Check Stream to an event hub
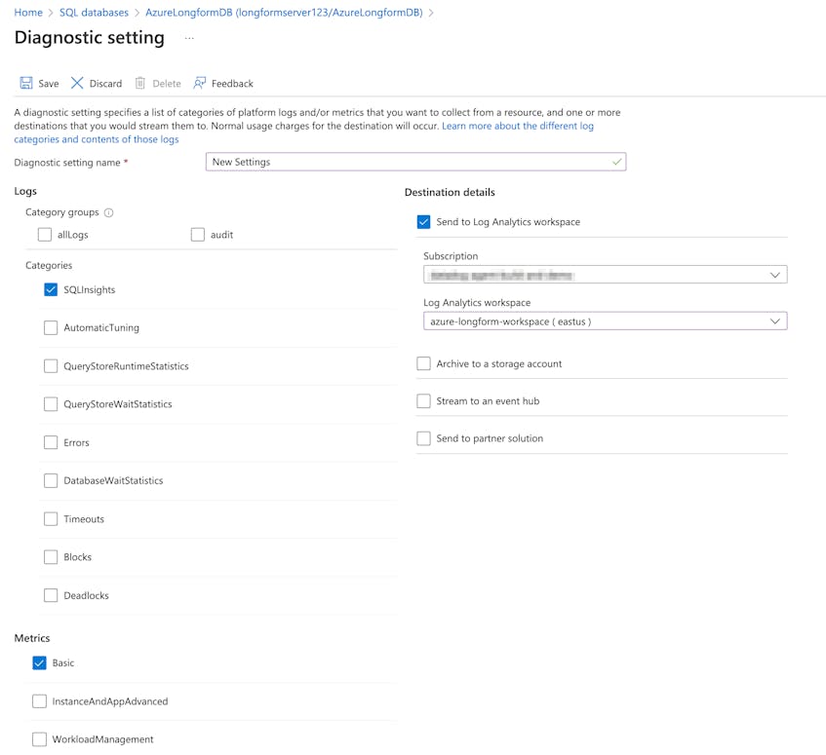The height and width of the screenshot is (755, 826). [x=423, y=401]
